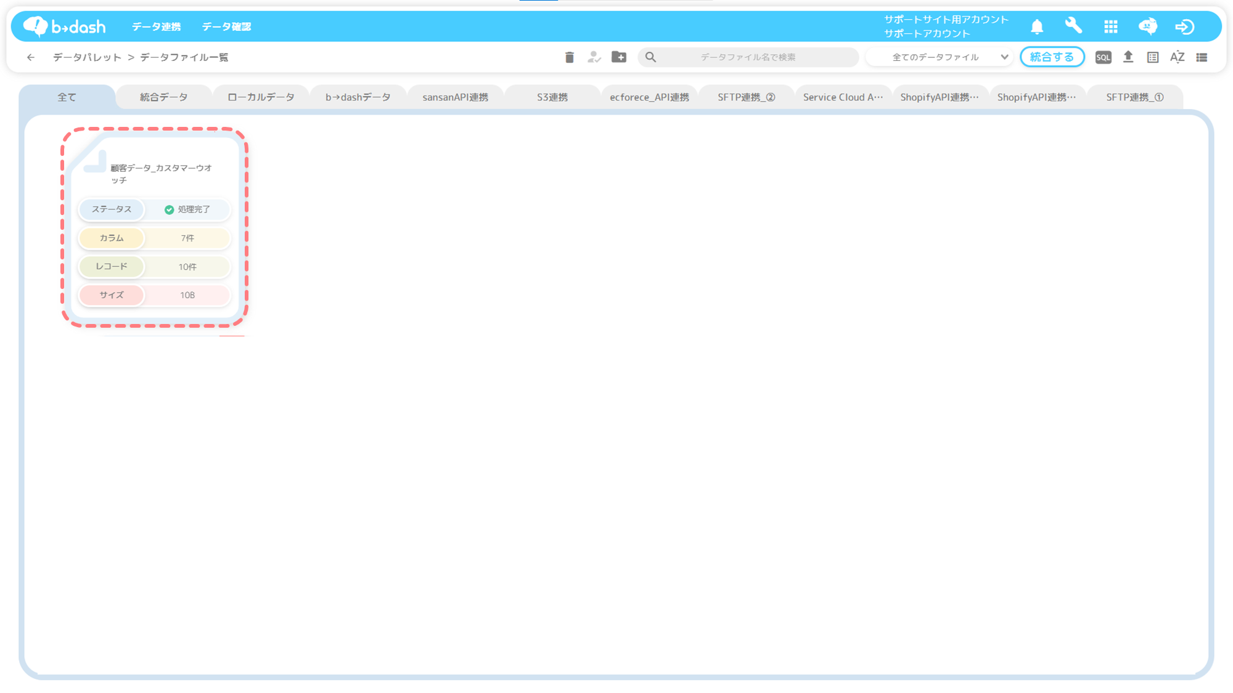Image resolution: width=1233 pixels, height=693 pixels.
Task: Click the trash delete icon
Action: (x=569, y=57)
